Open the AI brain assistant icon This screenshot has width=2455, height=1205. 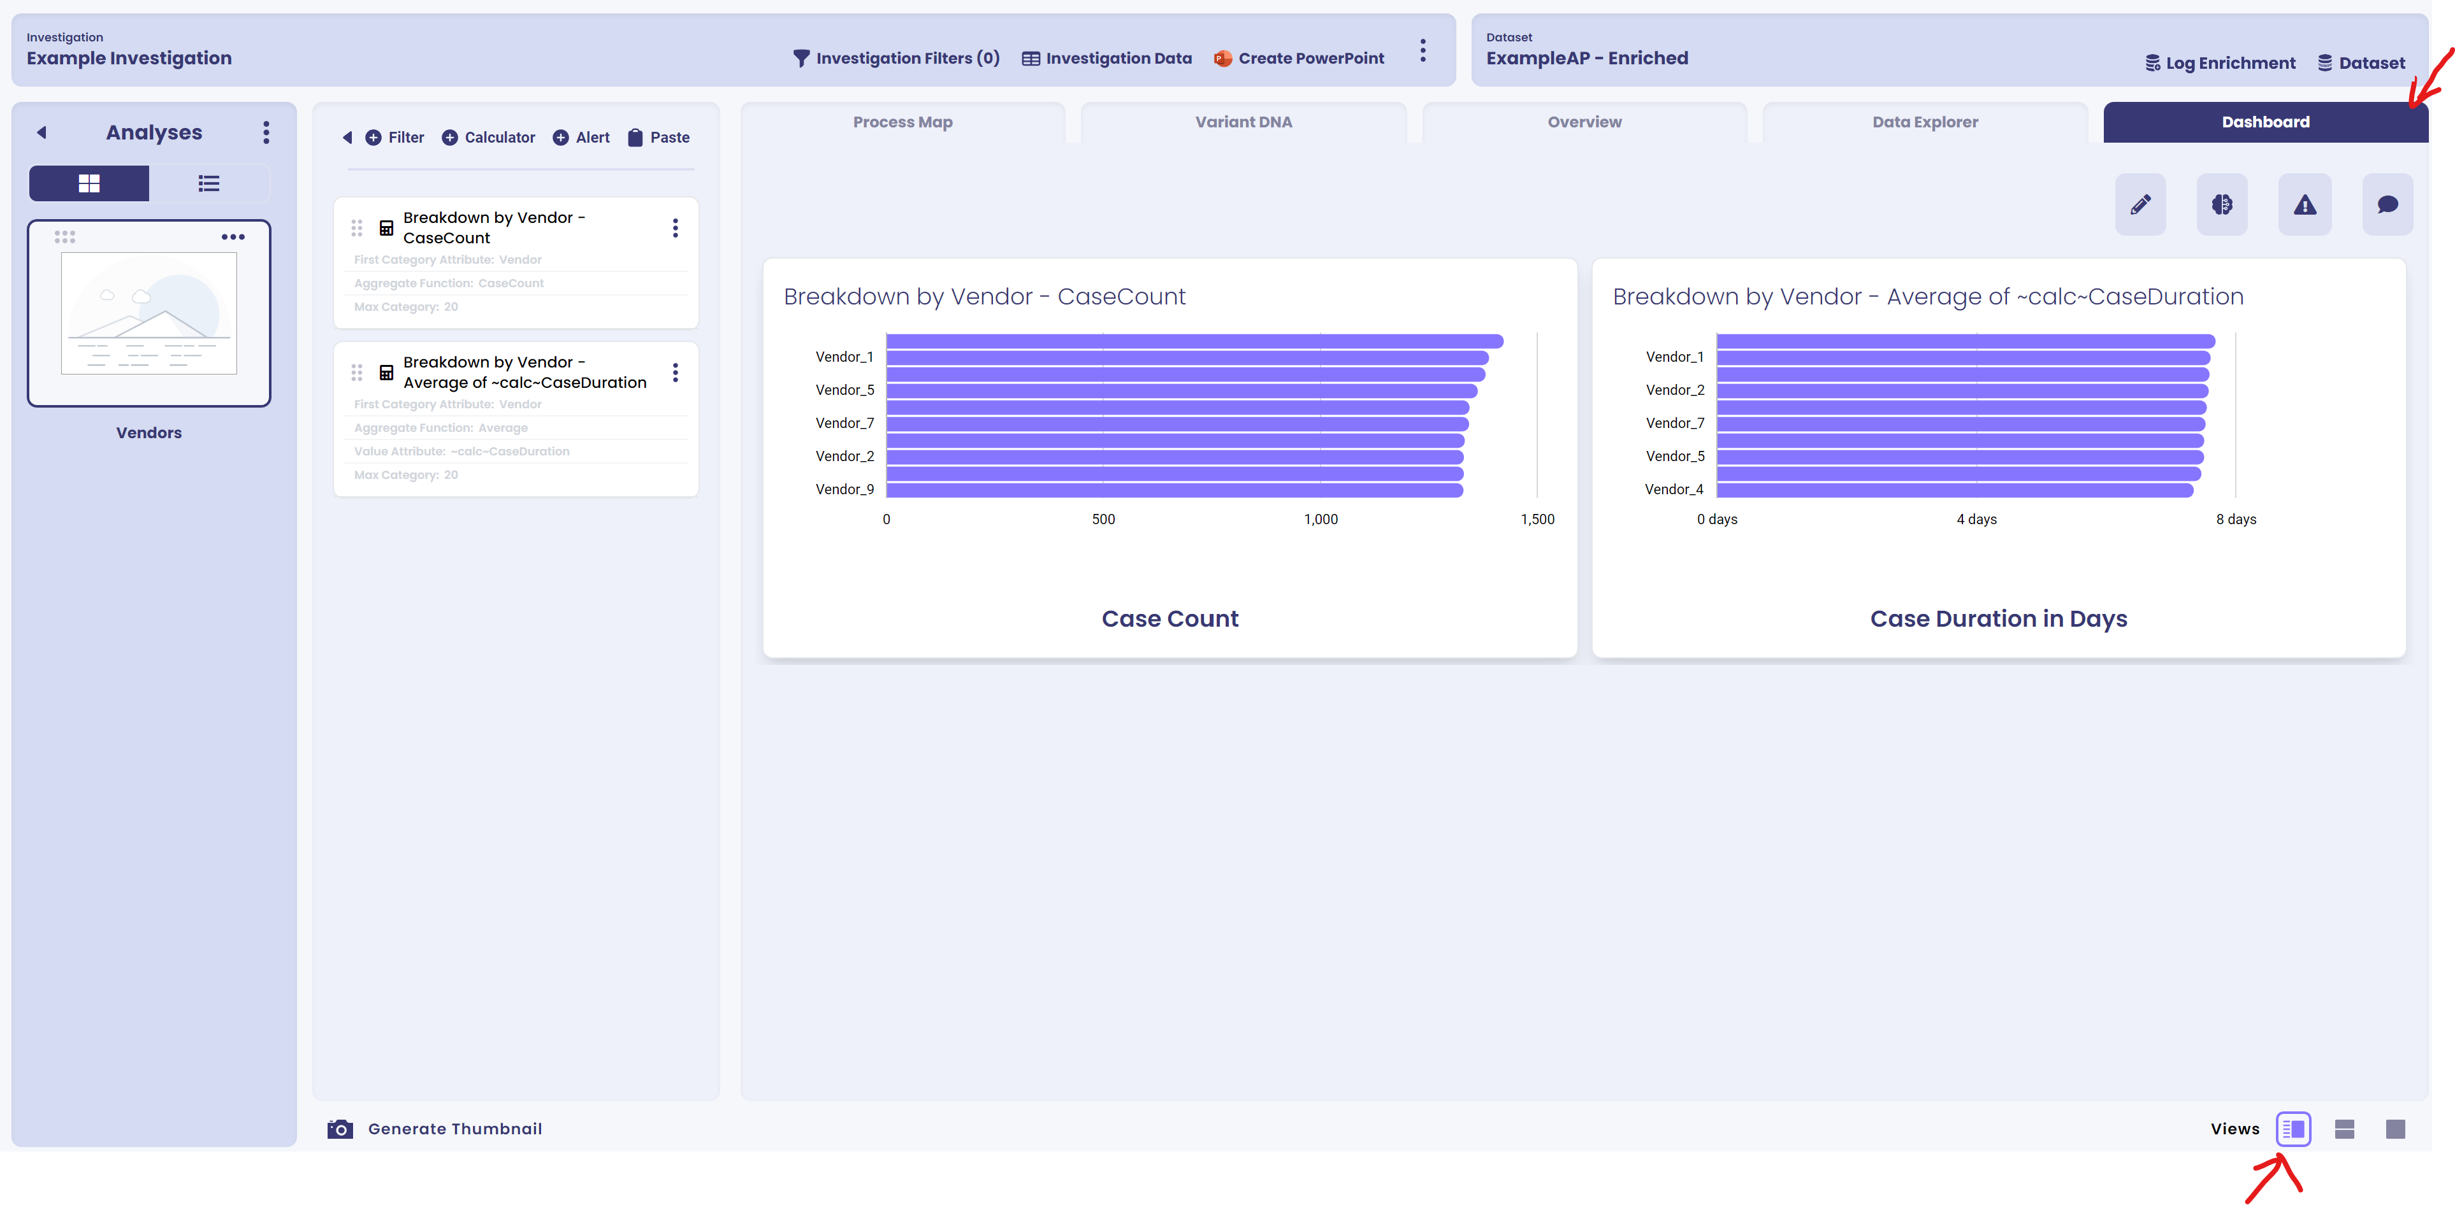[x=2222, y=204]
